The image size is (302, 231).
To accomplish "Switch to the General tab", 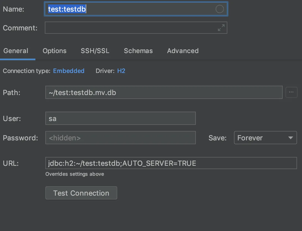I will (16, 51).
